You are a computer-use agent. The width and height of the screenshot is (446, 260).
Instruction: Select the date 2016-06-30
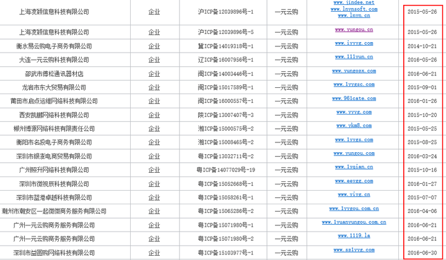pyautogui.click(x=422, y=253)
